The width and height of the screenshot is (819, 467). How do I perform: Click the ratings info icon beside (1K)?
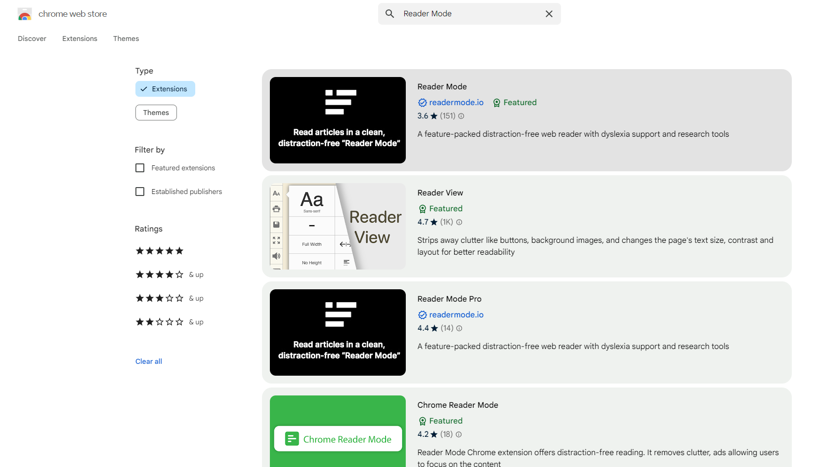coord(459,222)
